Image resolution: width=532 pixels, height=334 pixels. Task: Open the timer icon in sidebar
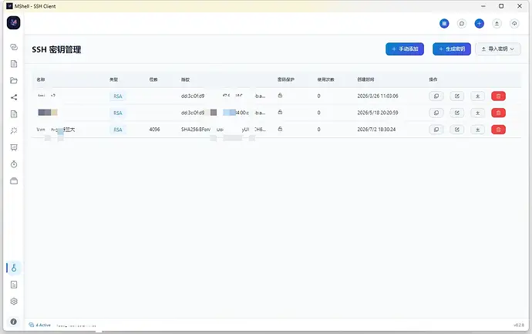click(x=14, y=164)
